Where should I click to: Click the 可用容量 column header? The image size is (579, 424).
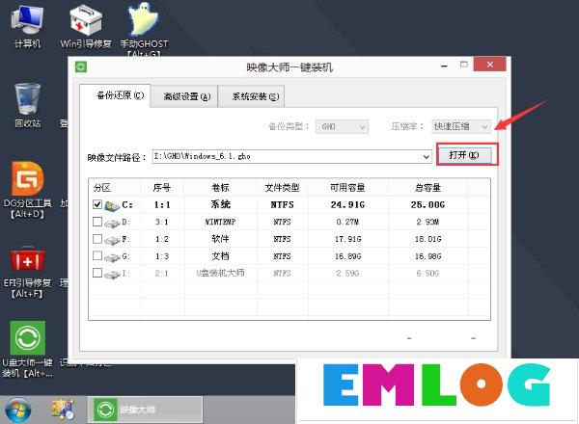pyautogui.click(x=347, y=187)
